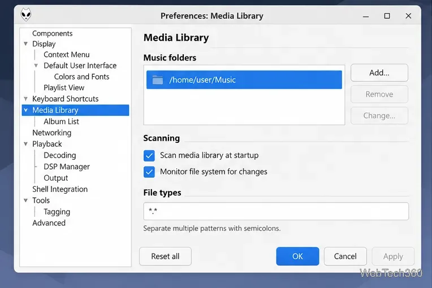Viewport: 432px width, 288px height.
Task: Toggle the Keyboard Shortcuts expander arrow
Action: (25, 98)
